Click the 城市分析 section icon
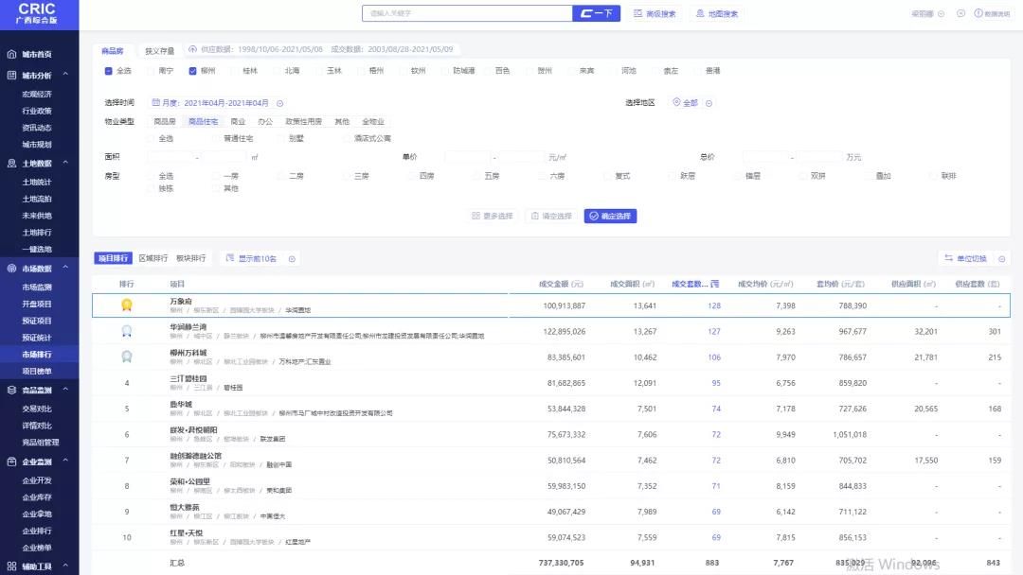The image size is (1023, 575). pyautogui.click(x=11, y=76)
